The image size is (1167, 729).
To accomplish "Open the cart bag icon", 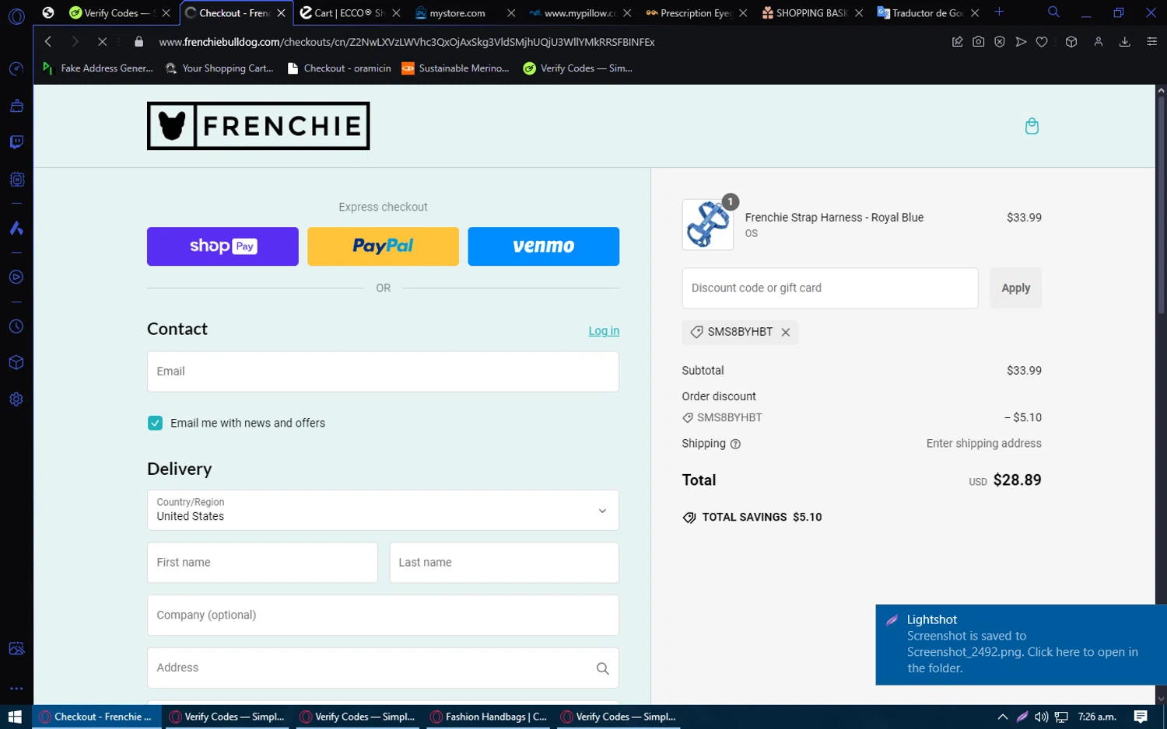I will [1032, 126].
